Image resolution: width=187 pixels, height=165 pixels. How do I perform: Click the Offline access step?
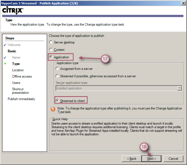[22, 76]
